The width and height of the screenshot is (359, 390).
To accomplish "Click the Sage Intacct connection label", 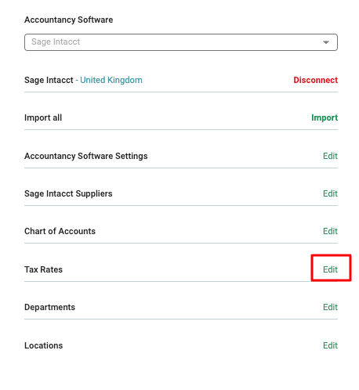I will pyautogui.click(x=49, y=80).
